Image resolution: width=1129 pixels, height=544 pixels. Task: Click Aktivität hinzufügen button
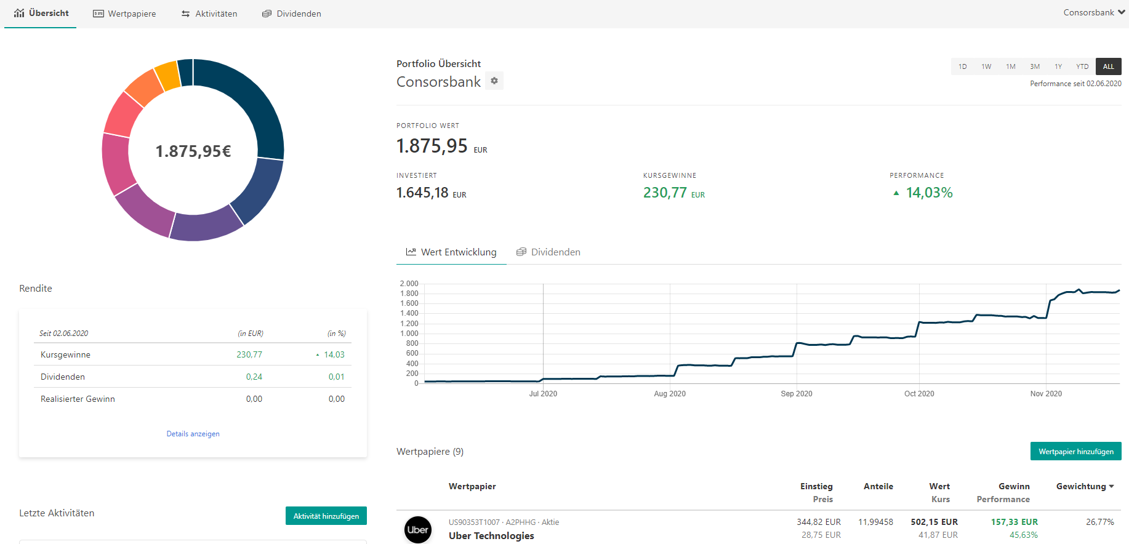click(326, 516)
